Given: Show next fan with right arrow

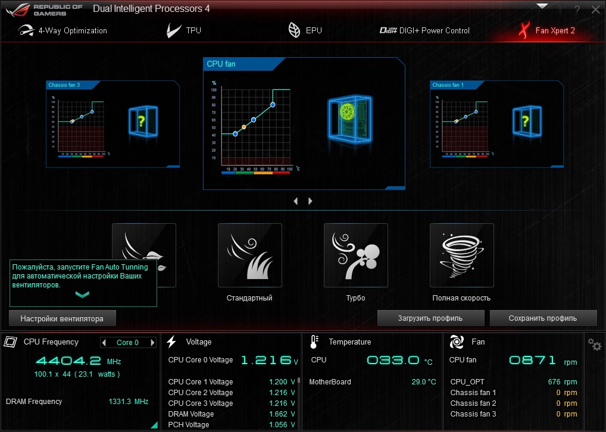Looking at the screenshot, I should [x=310, y=201].
